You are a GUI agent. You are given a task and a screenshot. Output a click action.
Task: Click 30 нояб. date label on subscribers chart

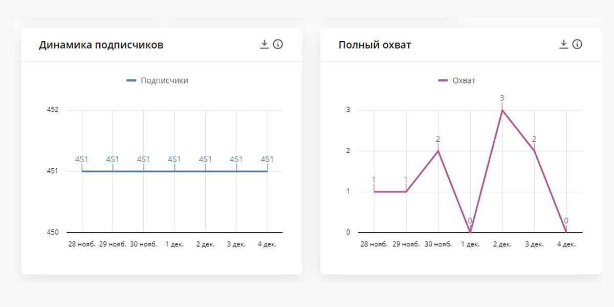coord(144,244)
